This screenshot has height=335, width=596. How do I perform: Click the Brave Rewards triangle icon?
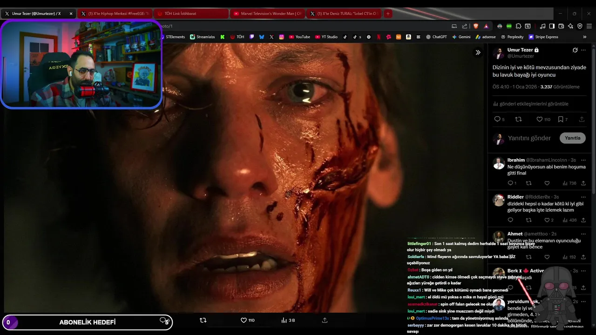pos(486,26)
